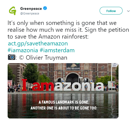Click the 'Another one is about to be gone too' line
Screen dimensions: 136x122
tap(64, 108)
